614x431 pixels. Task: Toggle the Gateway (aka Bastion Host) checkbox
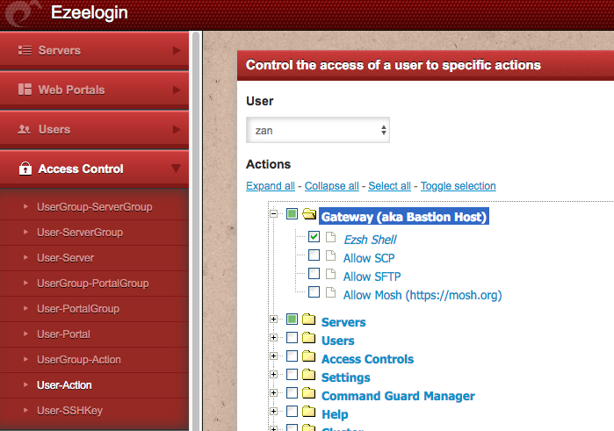click(292, 213)
